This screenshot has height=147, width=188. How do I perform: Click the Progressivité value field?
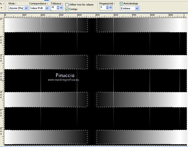click(103, 7)
